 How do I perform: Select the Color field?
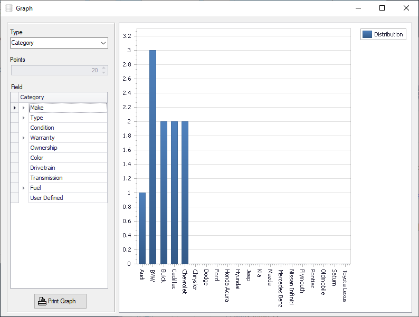(68, 158)
